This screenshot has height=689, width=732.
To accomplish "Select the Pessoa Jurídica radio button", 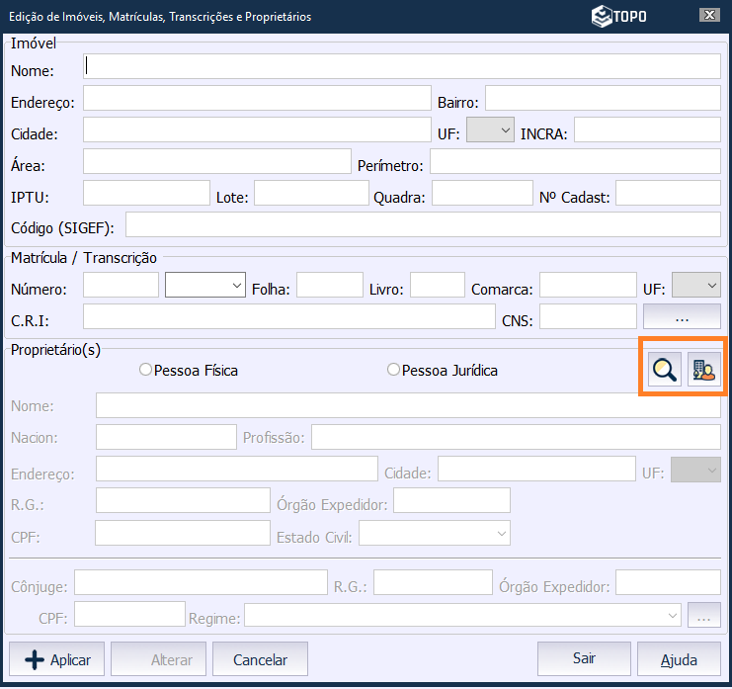I will tap(394, 371).
